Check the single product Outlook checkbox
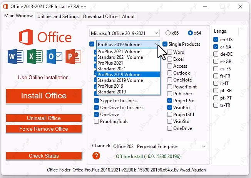This screenshot has width=251, height=178. (x=169, y=73)
